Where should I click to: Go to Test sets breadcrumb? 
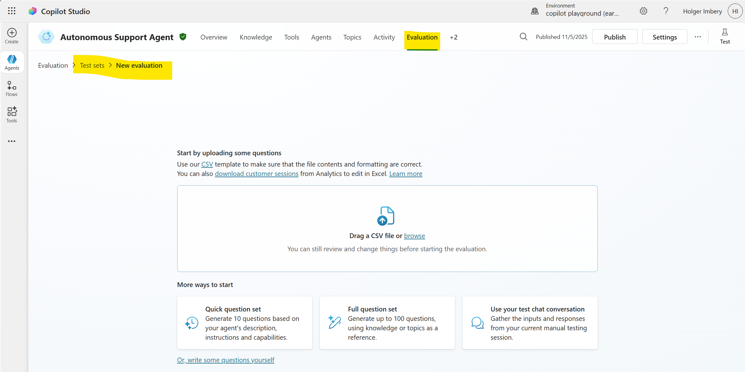click(92, 65)
